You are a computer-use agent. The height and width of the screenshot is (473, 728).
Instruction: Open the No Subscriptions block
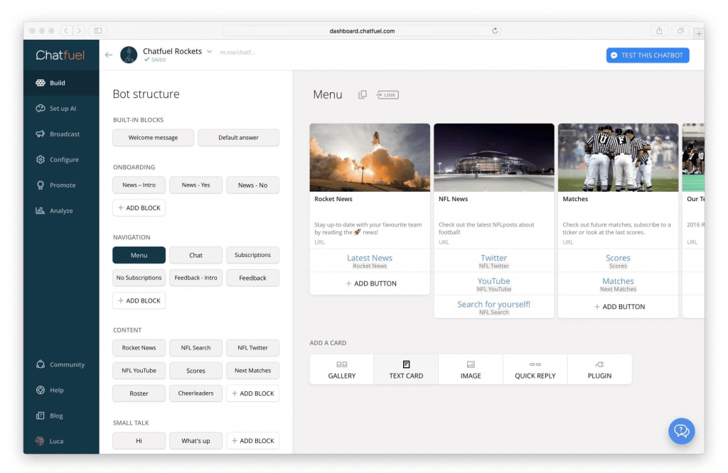pyautogui.click(x=139, y=278)
